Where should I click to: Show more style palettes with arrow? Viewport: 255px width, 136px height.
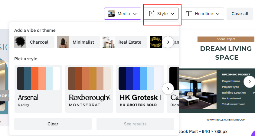click(x=168, y=89)
